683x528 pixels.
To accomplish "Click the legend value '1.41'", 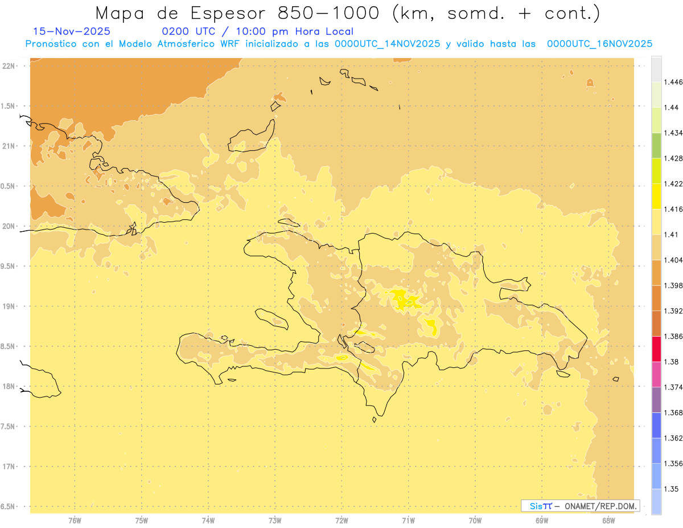I will point(672,235).
